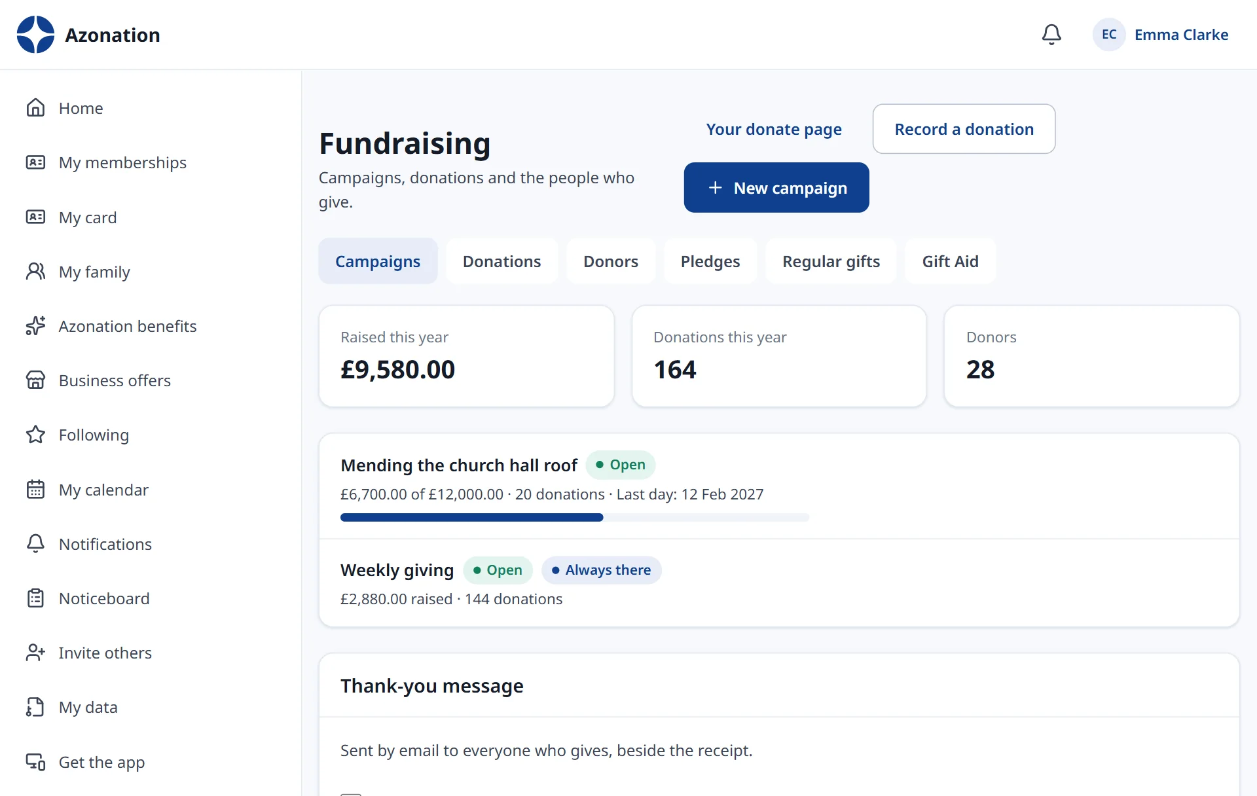Open the notifications bell in the header
Screen dimensions: 1257x796
coord(1051,35)
